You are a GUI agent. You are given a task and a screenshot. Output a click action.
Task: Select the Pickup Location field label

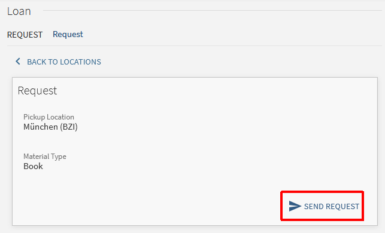(x=48, y=117)
